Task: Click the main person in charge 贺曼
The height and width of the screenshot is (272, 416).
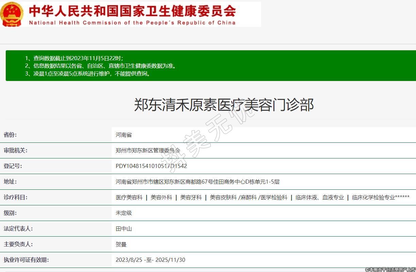Action: point(121,244)
